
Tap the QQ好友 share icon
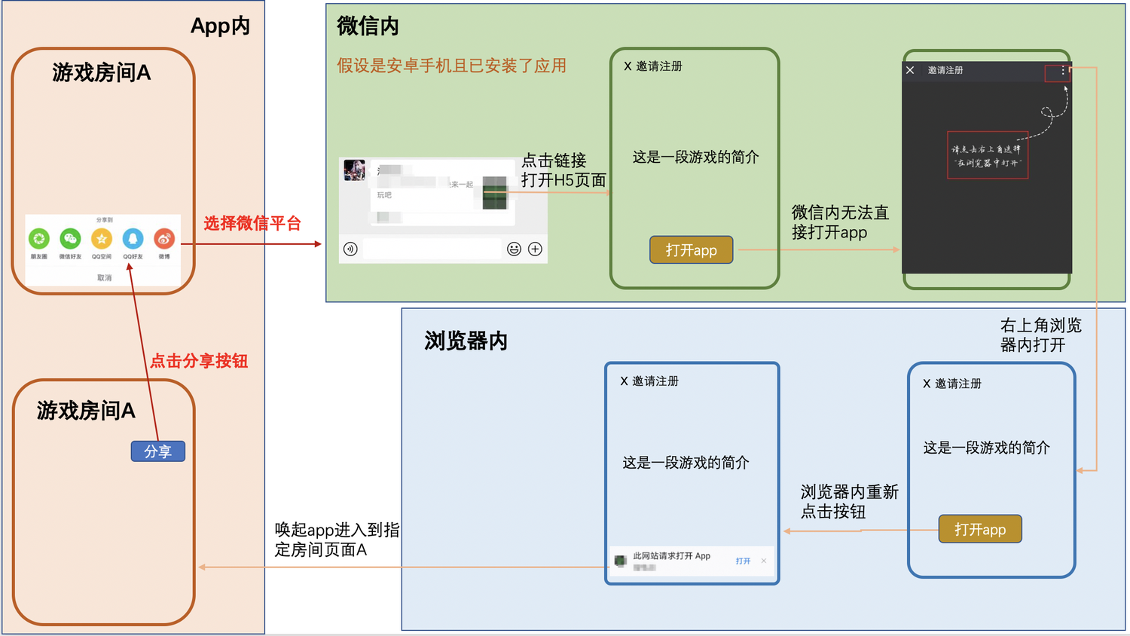tap(133, 239)
